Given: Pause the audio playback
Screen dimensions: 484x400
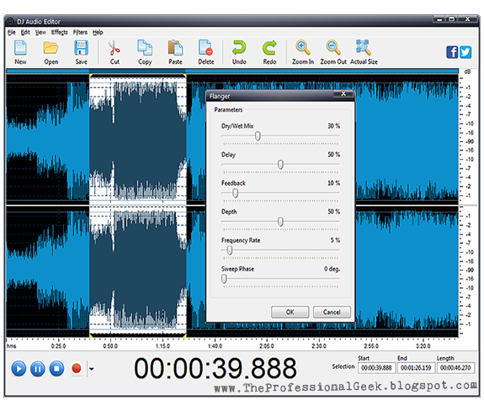Looking at the screenshot, I should 38,369.
